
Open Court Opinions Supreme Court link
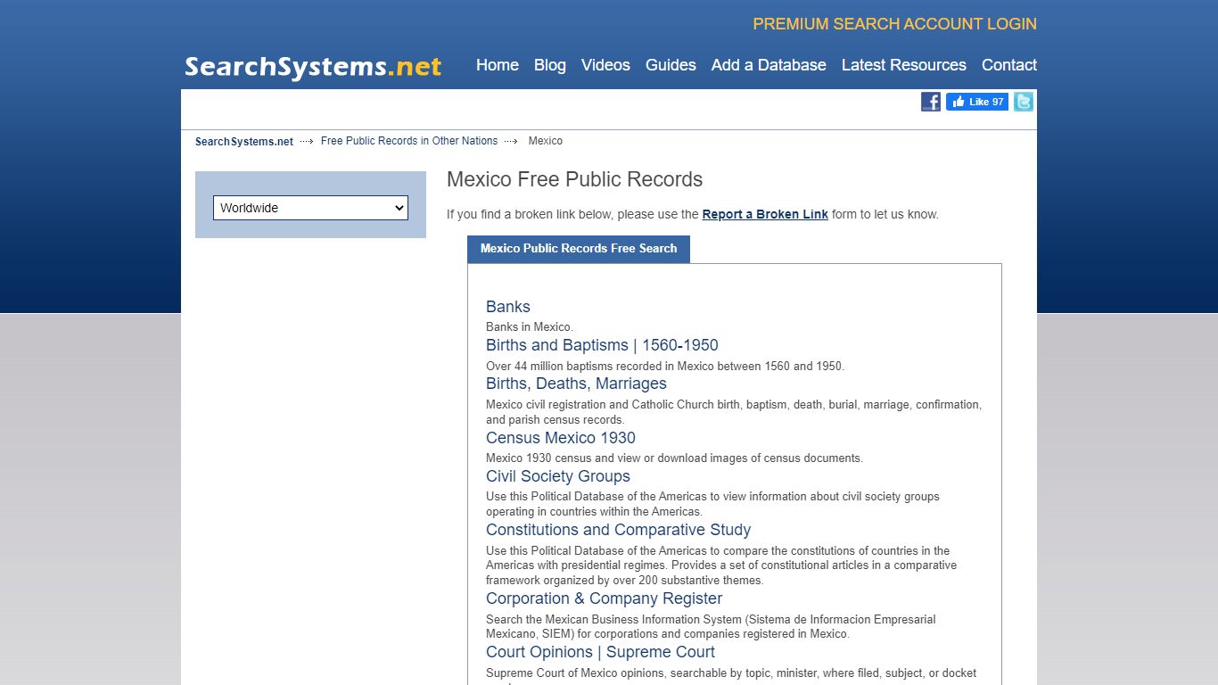click(x=601, y=652)
